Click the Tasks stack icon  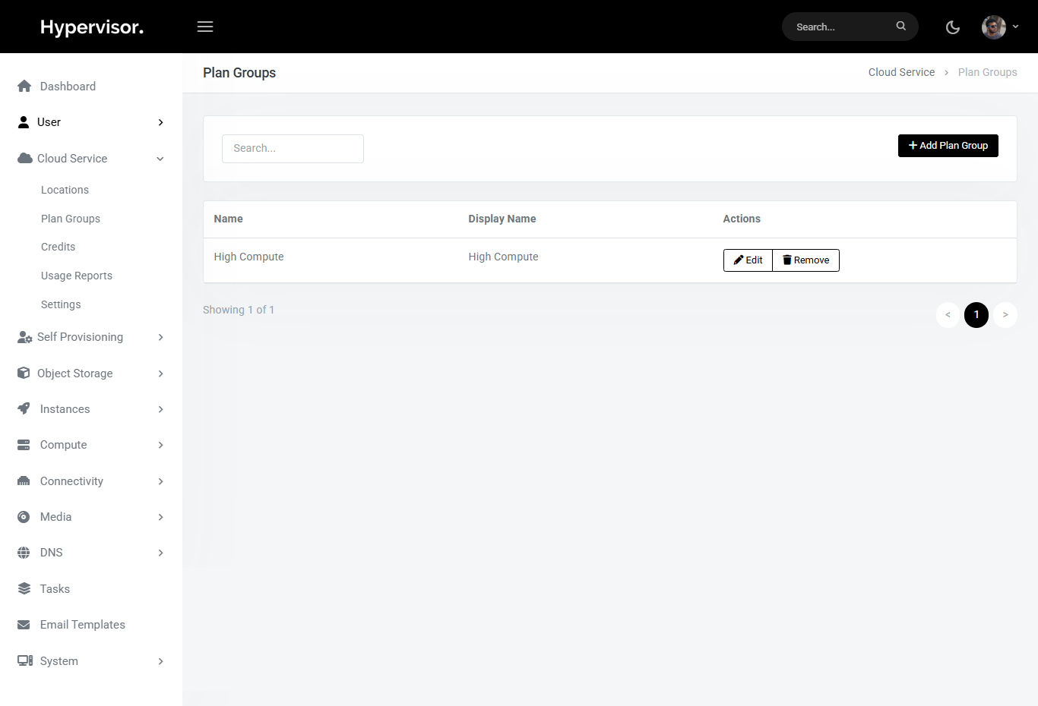point(24,589)
